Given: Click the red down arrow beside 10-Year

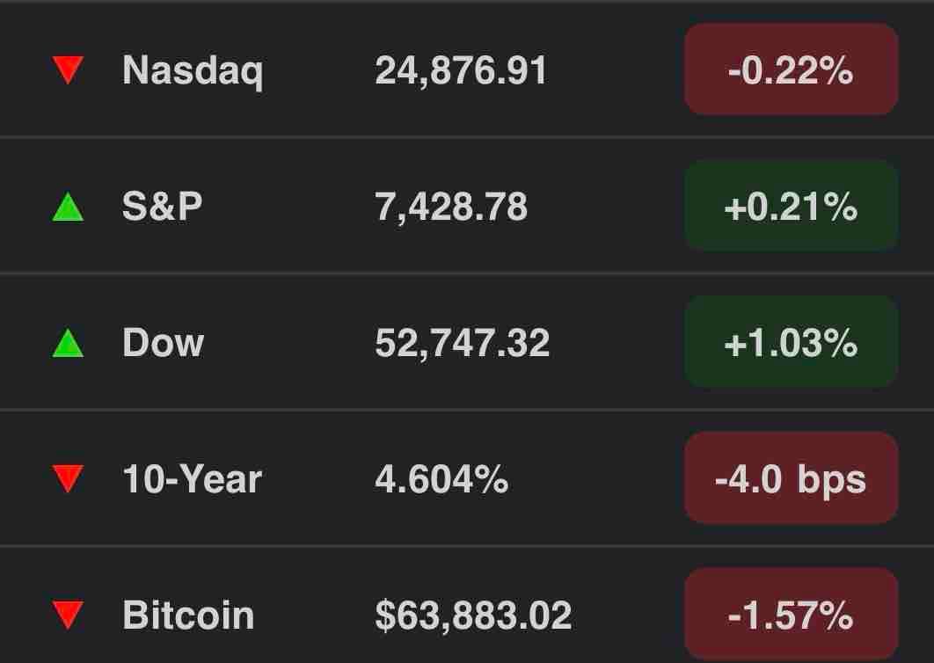Looking at the screenshot, I should [68, 479].
